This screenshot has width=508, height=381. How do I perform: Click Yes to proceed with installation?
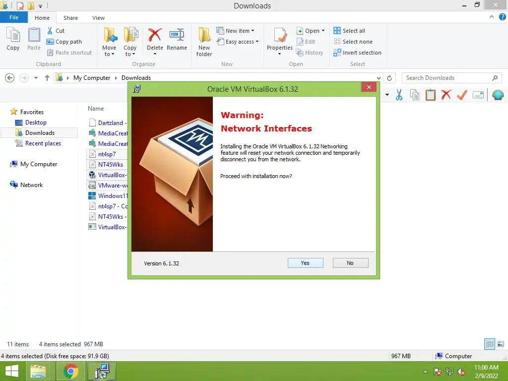(305, 263)
